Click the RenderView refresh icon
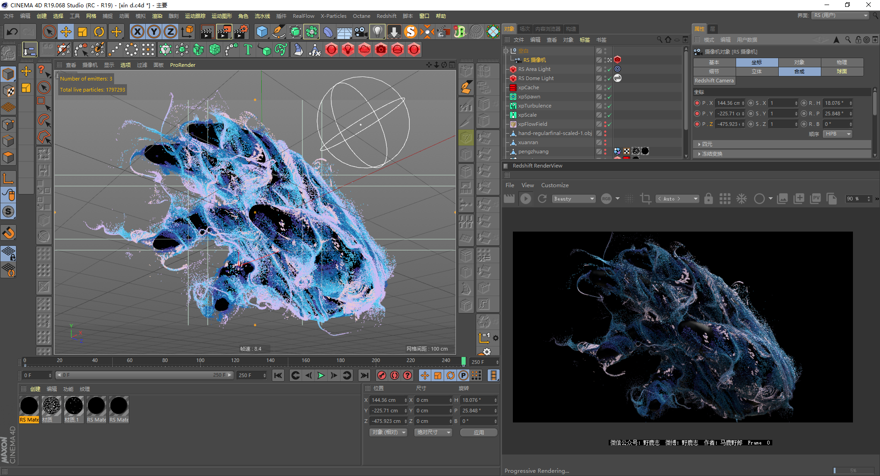 pyautogui.click(x=542, y=199)
